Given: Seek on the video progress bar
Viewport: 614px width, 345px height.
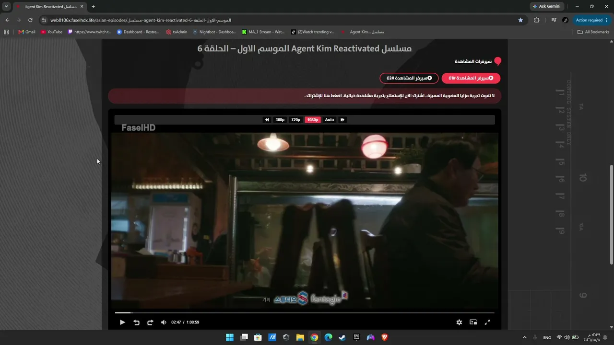Looking at the screenshot, I should pos(305,313).
